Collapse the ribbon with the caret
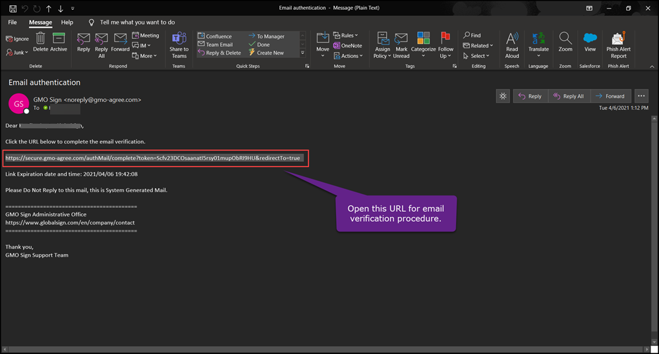The image size is (659, 354). point(652,66)
